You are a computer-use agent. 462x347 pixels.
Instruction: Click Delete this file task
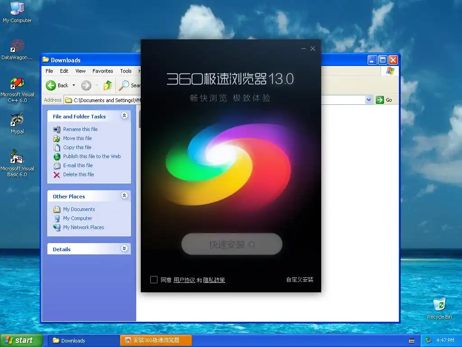point(79,175)
